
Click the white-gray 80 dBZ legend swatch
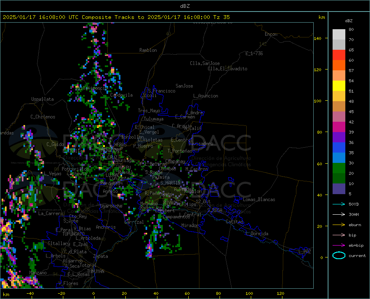pos(339,35)
